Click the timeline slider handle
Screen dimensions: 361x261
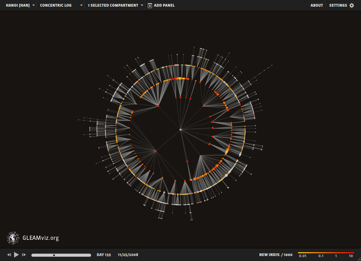(54, 255)
